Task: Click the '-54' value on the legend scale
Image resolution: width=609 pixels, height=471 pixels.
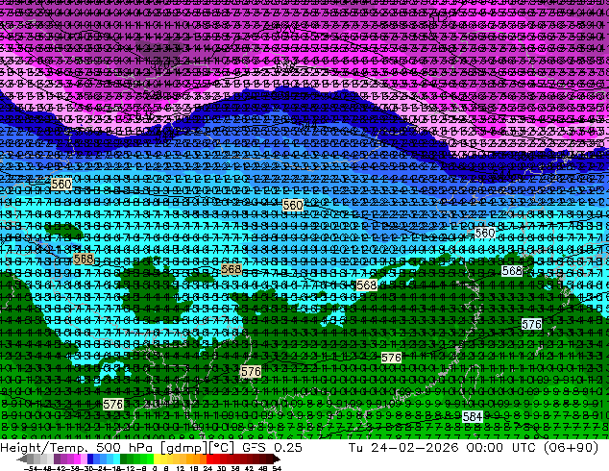Action: (31, 468)
